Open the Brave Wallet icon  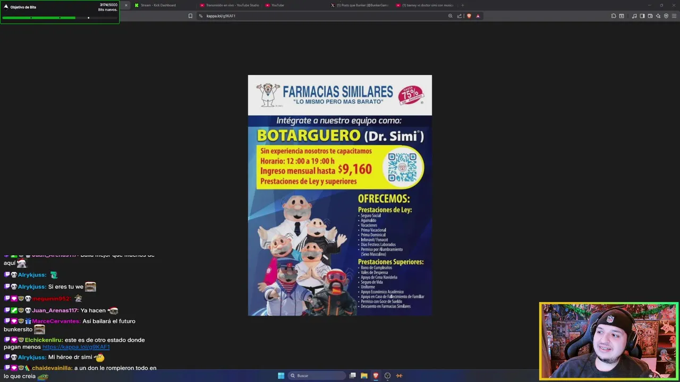[650, 16]
